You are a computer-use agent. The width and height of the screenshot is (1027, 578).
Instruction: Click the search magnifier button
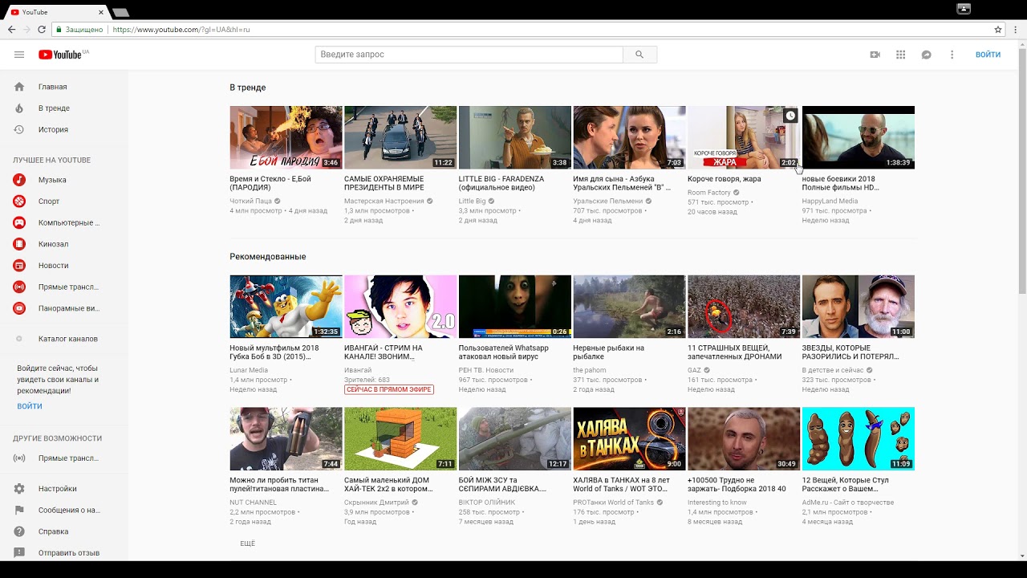pos(639,55)
